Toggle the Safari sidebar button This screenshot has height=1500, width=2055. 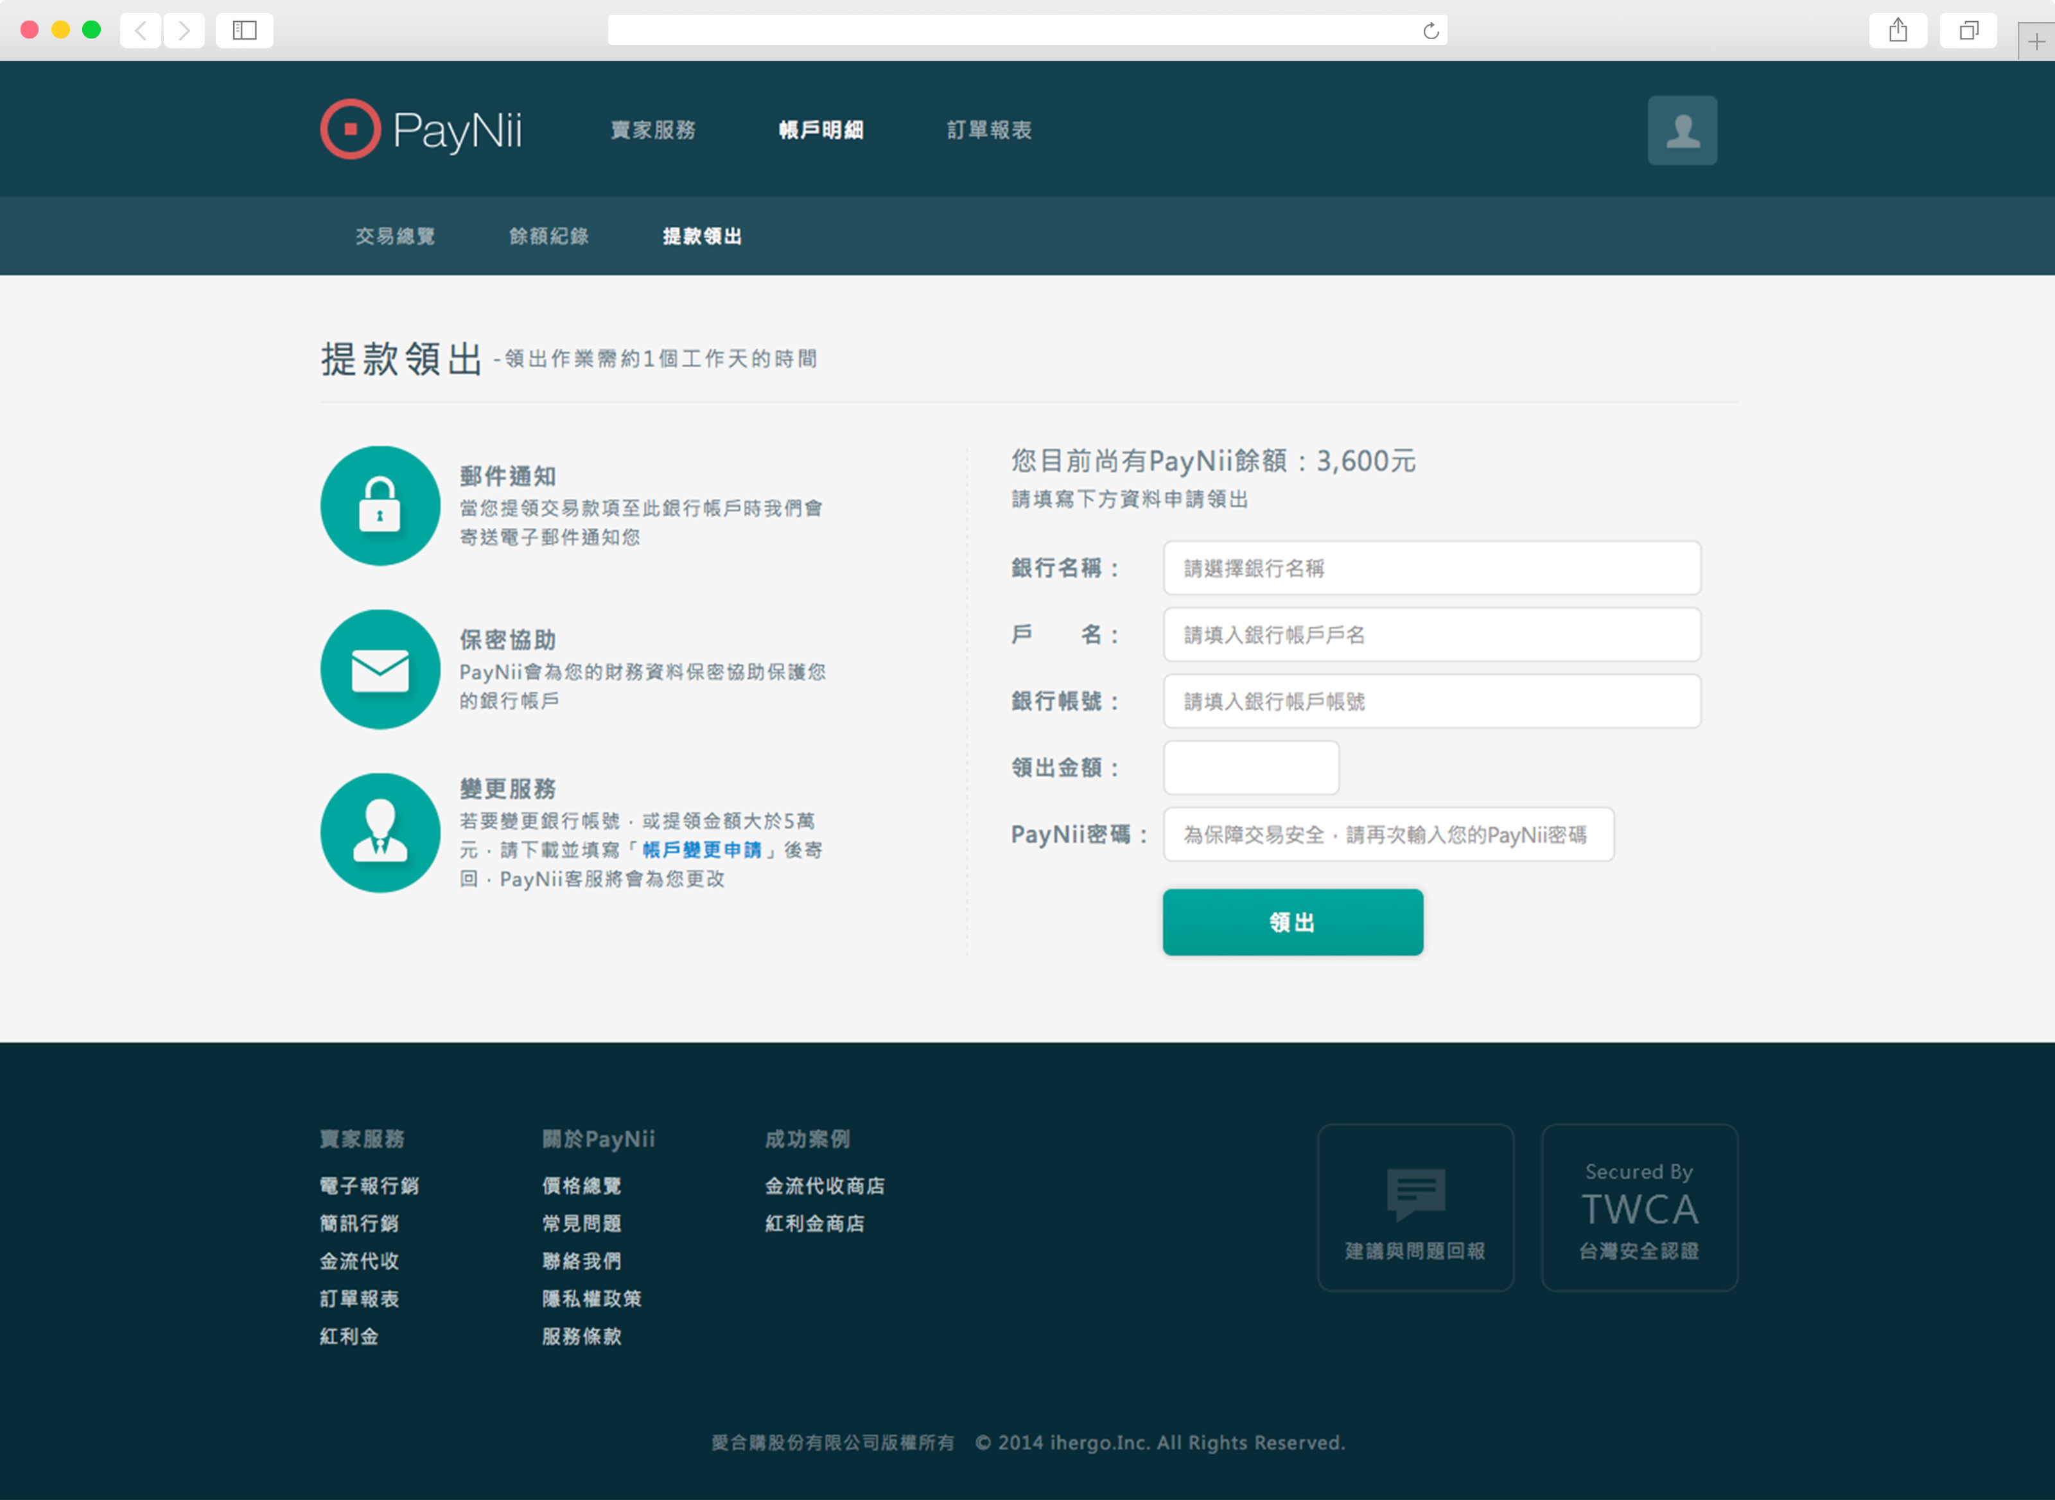point(244,31)
